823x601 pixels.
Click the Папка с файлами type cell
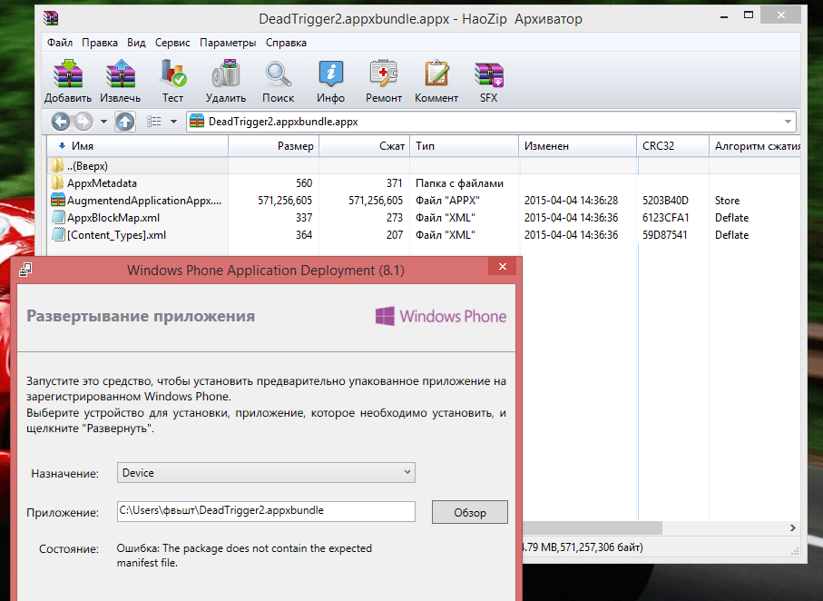(x=459, y=183)
